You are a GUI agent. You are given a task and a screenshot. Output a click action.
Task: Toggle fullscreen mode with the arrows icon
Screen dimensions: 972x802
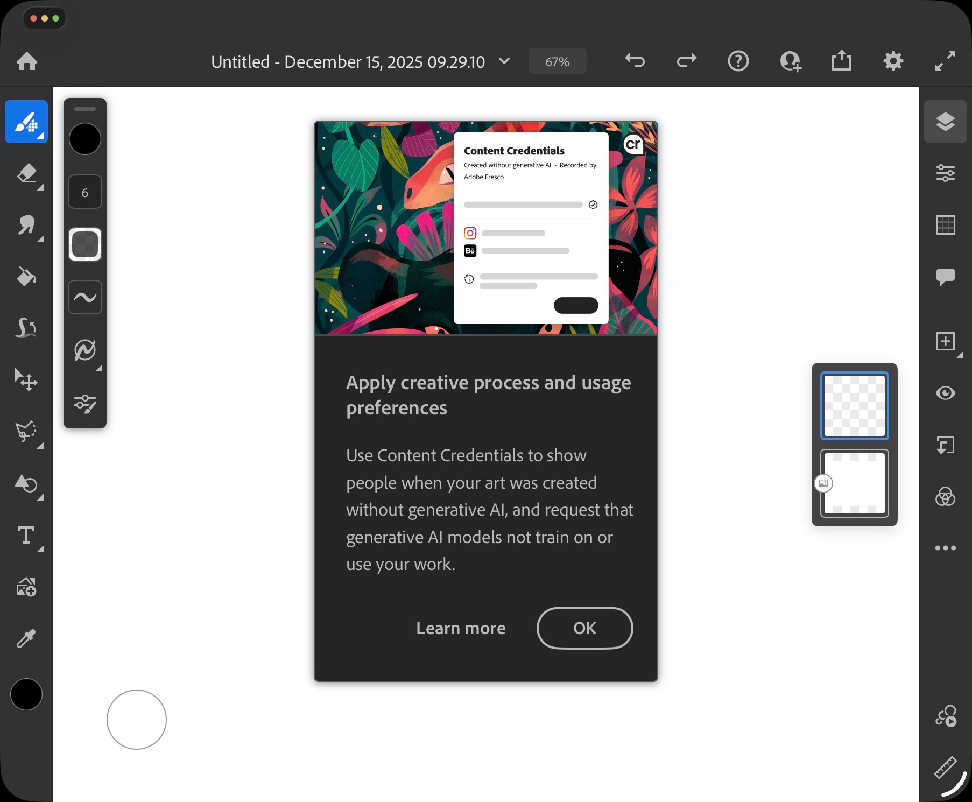click(945, 61)
